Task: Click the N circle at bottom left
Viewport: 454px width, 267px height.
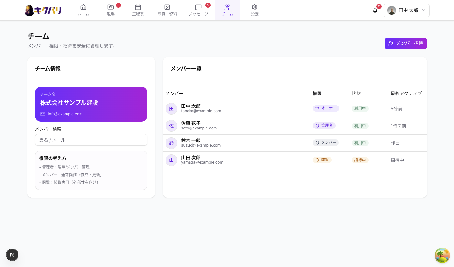Action: tap(12, 255)
